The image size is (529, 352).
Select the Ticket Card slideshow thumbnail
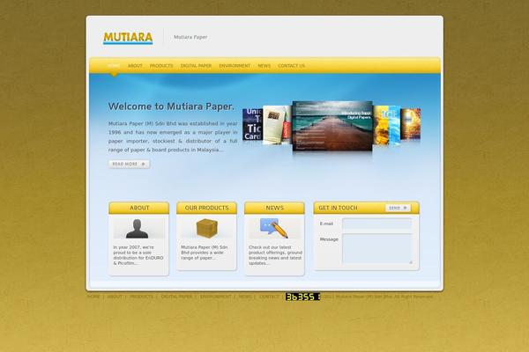click(x=252, y=124)
